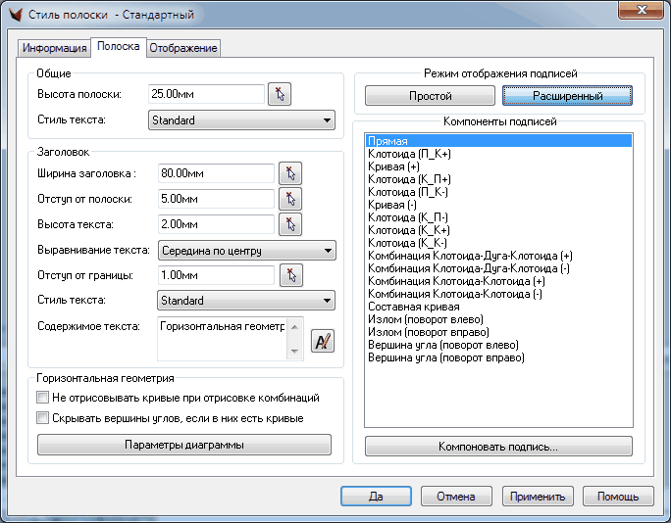Click the Параметры диаграммы button
The width and height of the screenshot is (671, 523).
click(184, 445)
